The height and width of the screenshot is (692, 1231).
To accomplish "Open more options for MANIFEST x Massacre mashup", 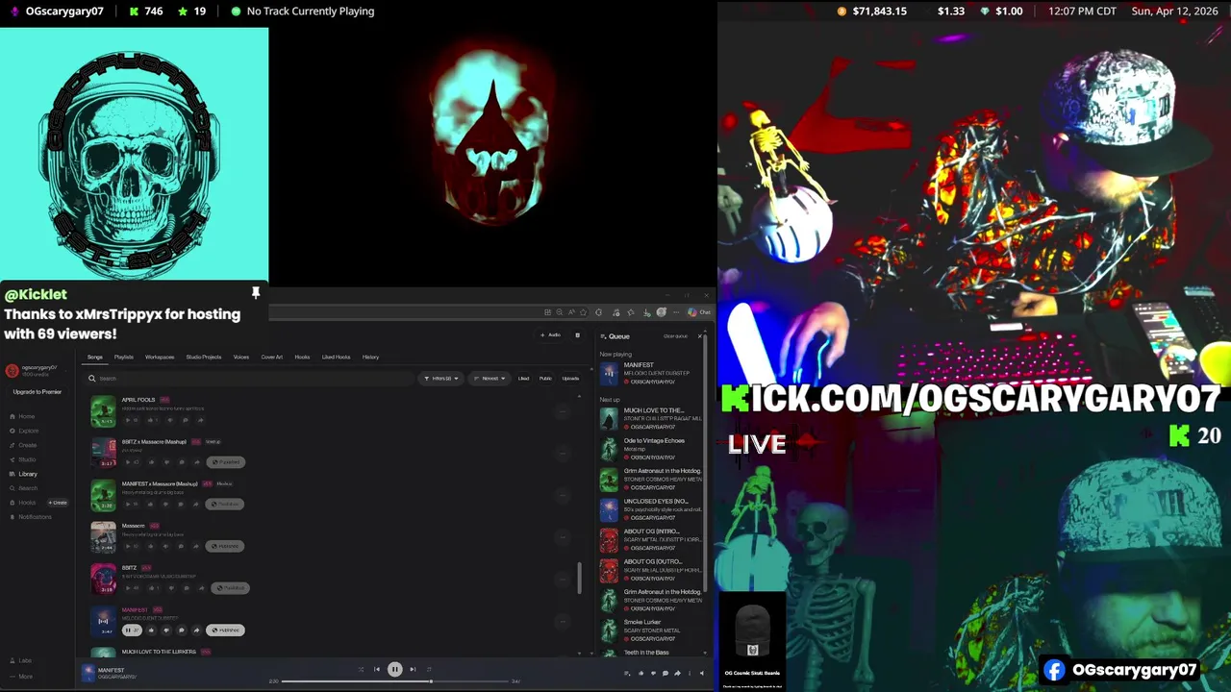I will point(563,496).
